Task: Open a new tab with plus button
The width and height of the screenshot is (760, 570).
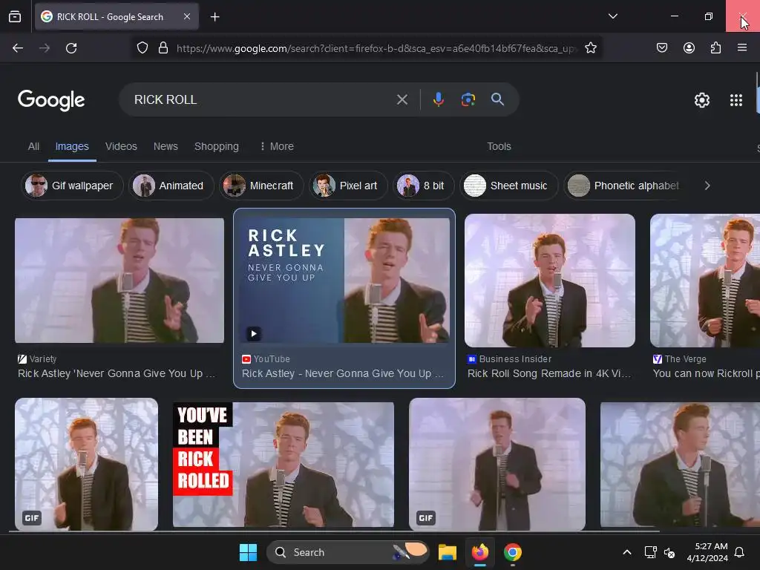Action: click(214, 17)
